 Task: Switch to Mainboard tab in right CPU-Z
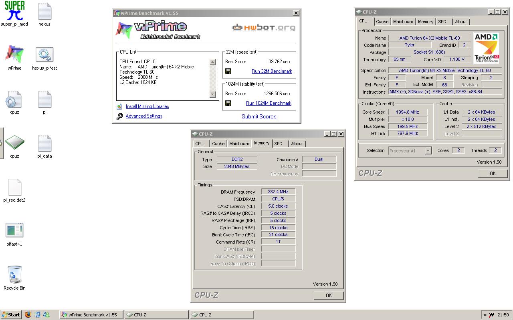403,22
